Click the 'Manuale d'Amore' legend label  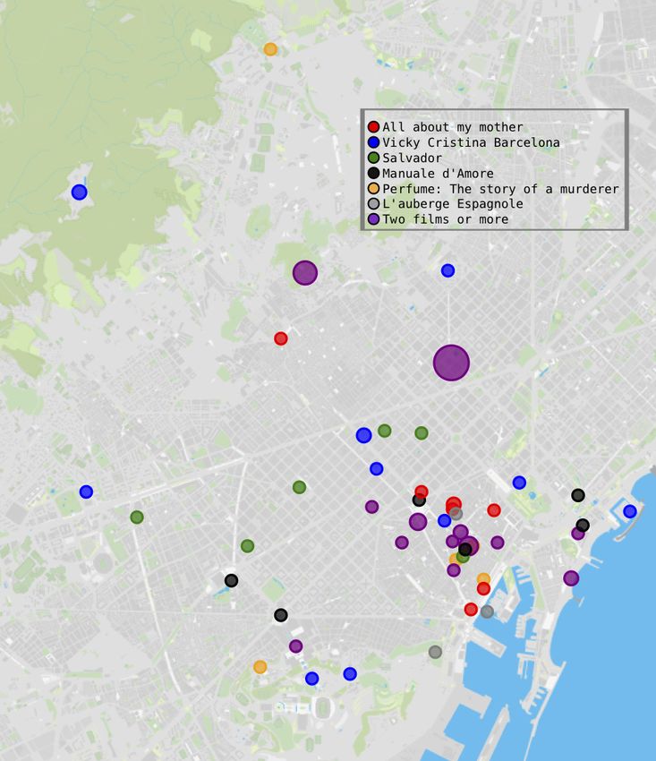point(439,174)
